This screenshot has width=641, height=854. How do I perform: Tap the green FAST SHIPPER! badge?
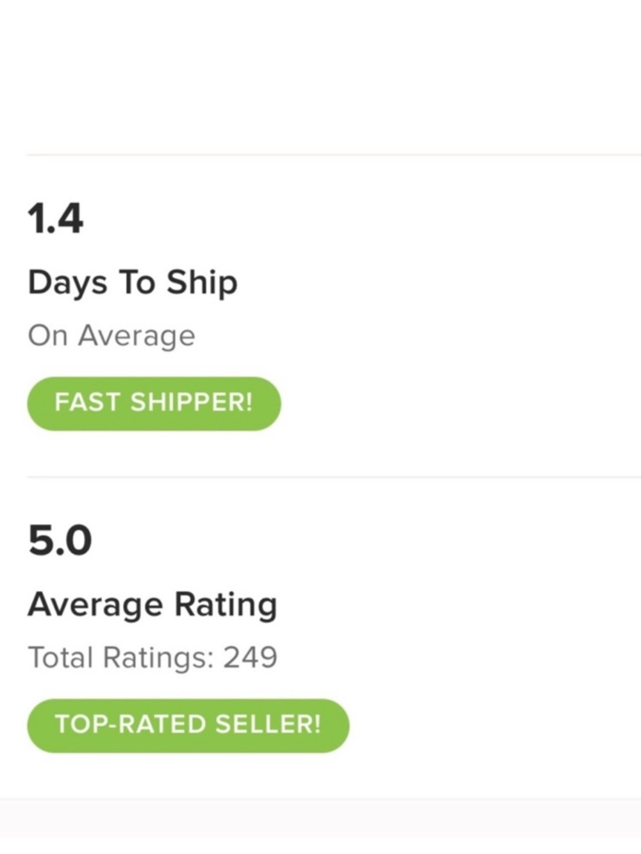pyautogui.click(x=154, y=404)
